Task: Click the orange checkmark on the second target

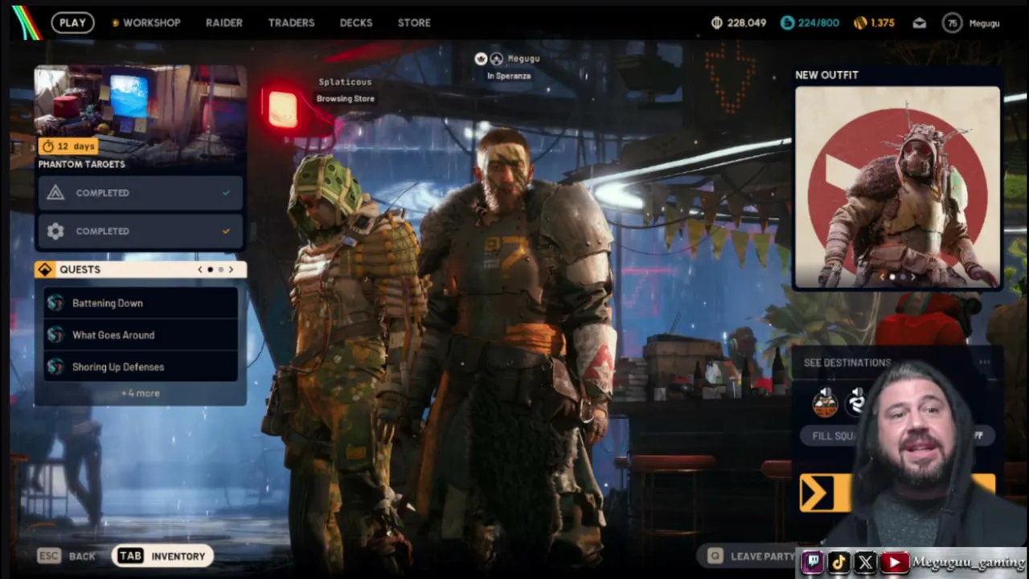Action: click(226, 231)
